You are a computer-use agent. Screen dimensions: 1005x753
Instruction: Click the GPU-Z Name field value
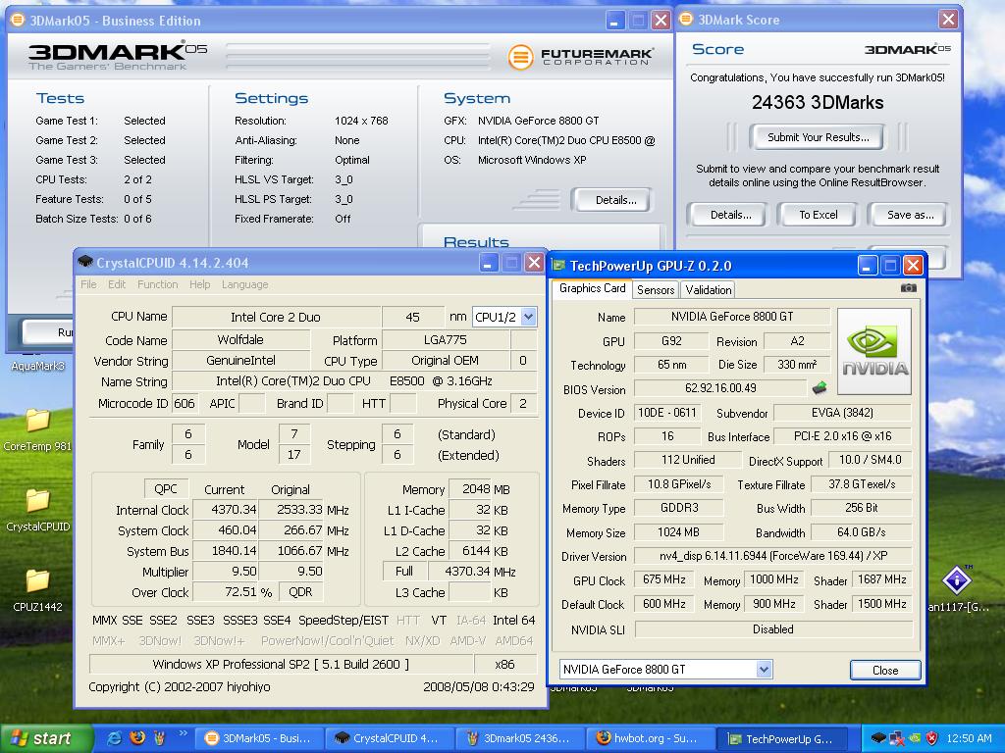732,317
